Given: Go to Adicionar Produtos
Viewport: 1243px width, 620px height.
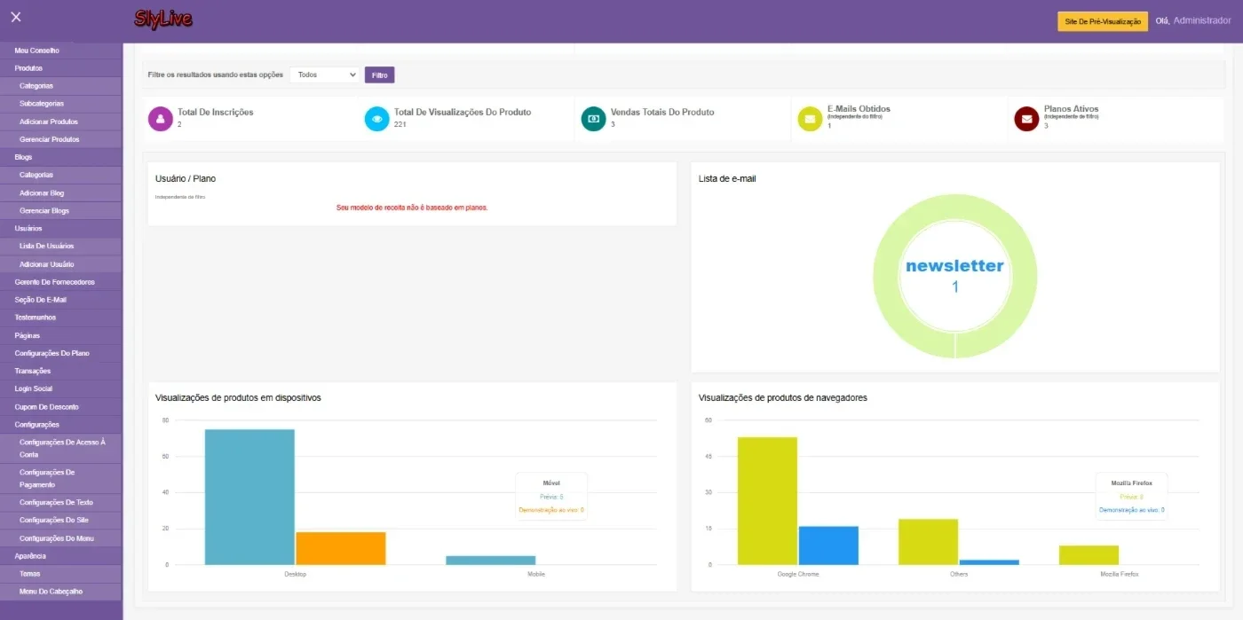Looking at the screenshot, I should 60,122.
